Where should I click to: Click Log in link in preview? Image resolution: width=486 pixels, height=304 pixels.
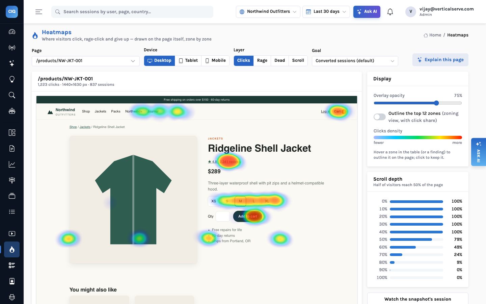[325, 111]
